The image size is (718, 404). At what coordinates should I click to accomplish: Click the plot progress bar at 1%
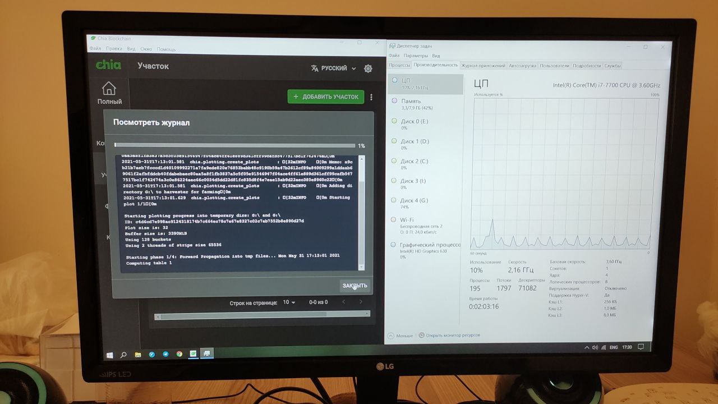(234, 145)
